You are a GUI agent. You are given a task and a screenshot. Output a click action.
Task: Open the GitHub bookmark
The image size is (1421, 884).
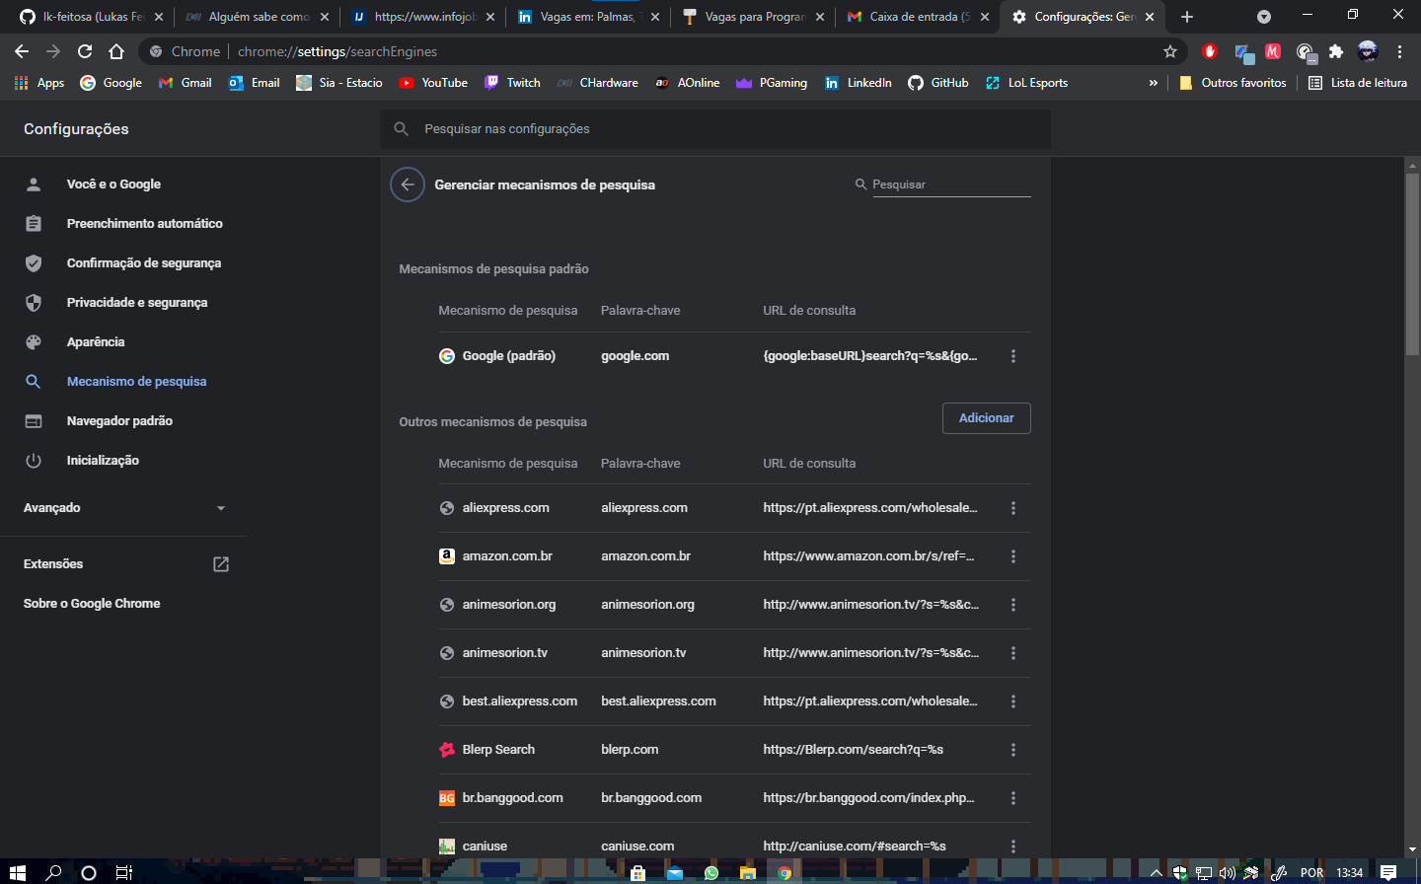938,83
